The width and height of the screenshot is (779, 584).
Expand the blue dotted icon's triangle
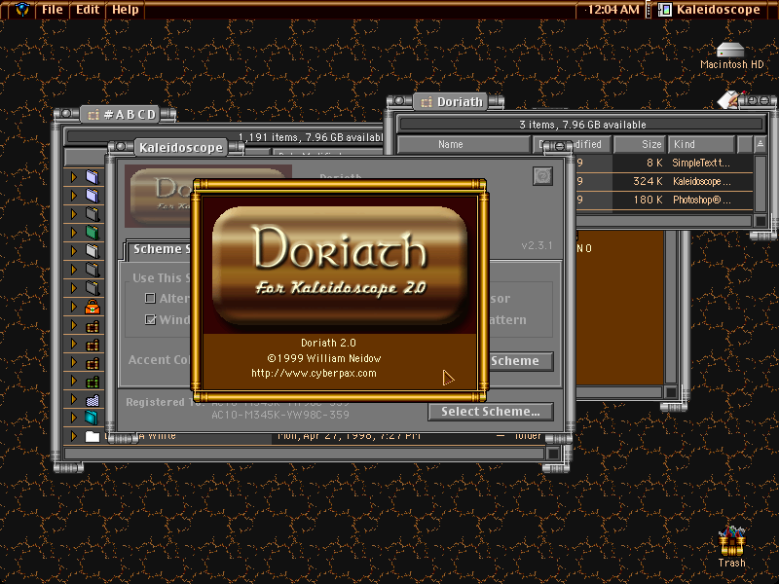tap(74, 400)
